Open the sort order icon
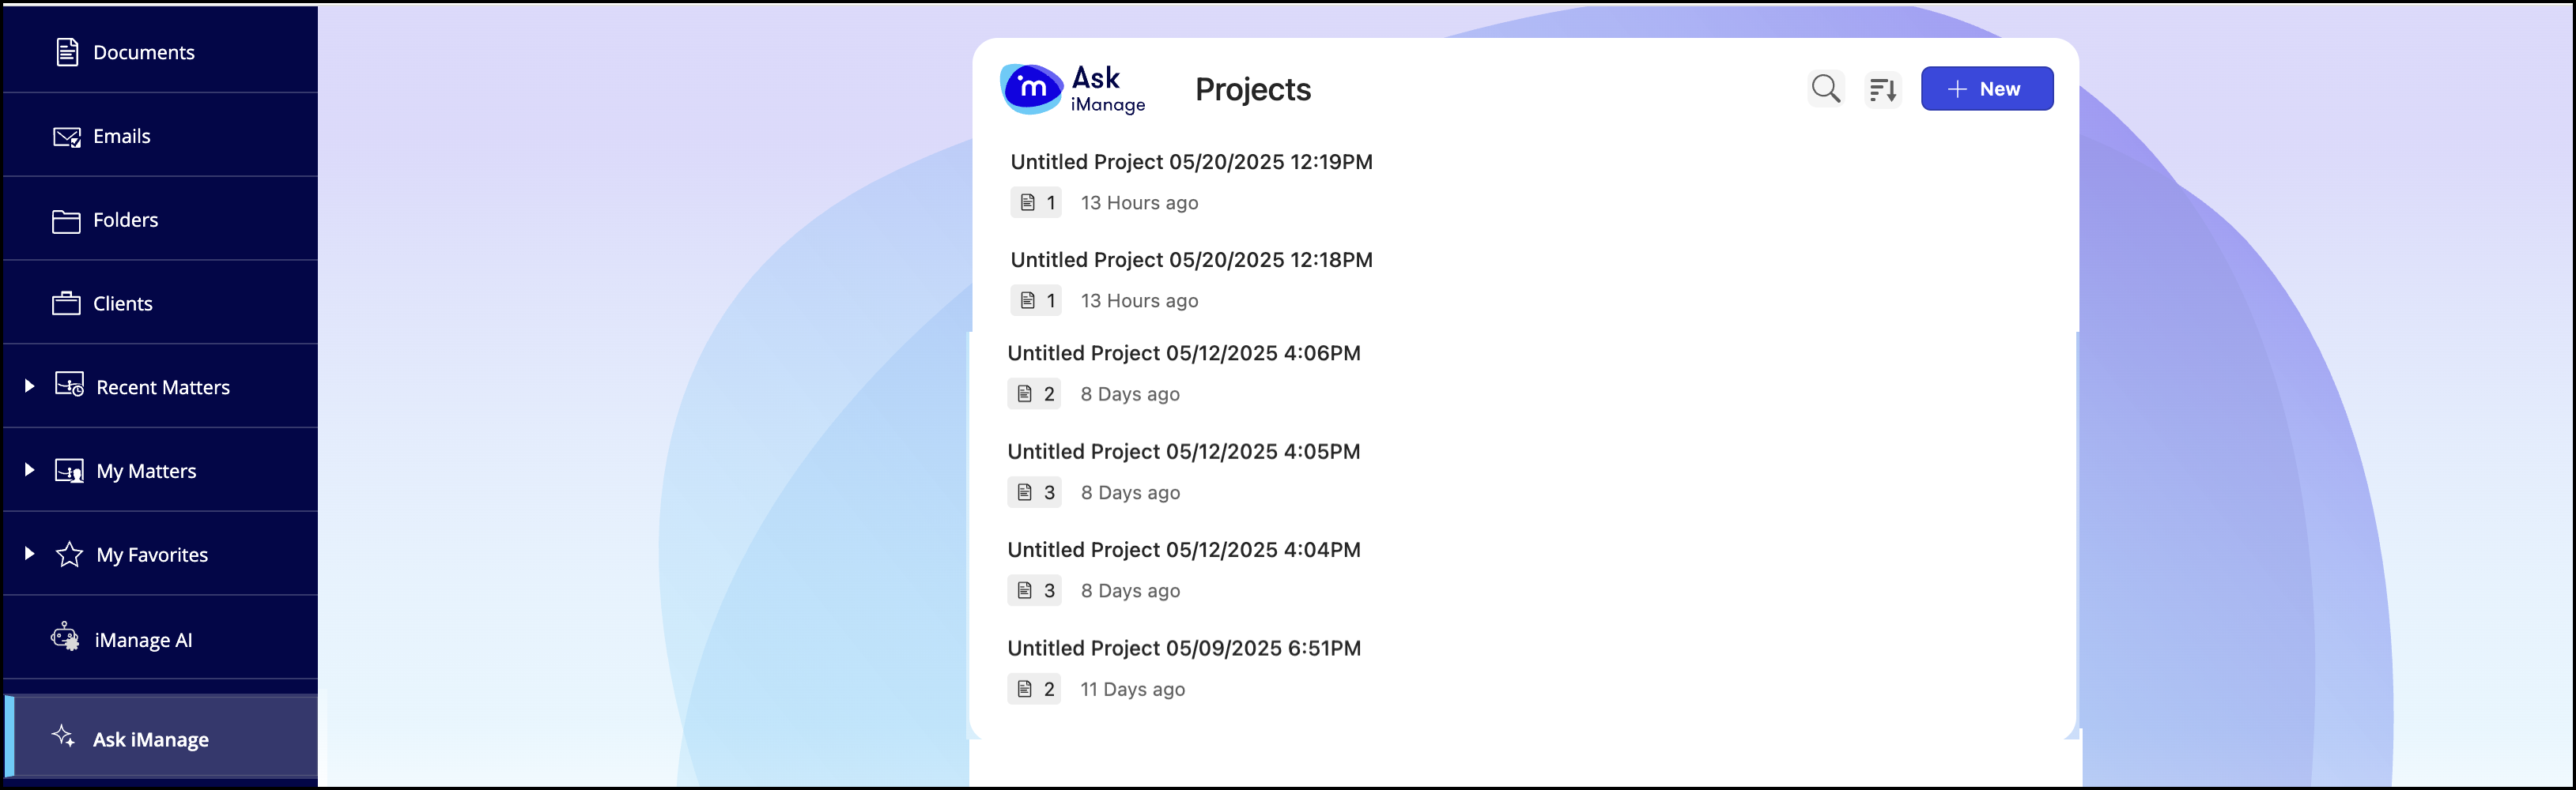Viewport: 2576px width, 790px height. coord(1882,90)
